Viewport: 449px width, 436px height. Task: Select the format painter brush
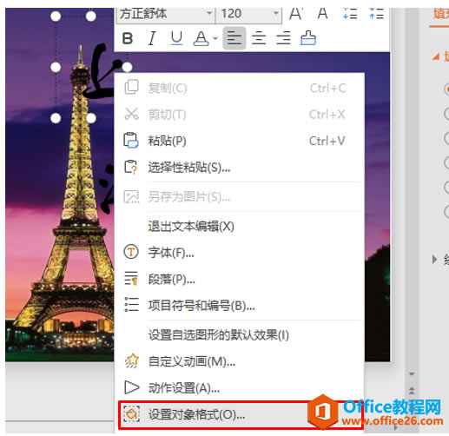click(308, 38)
